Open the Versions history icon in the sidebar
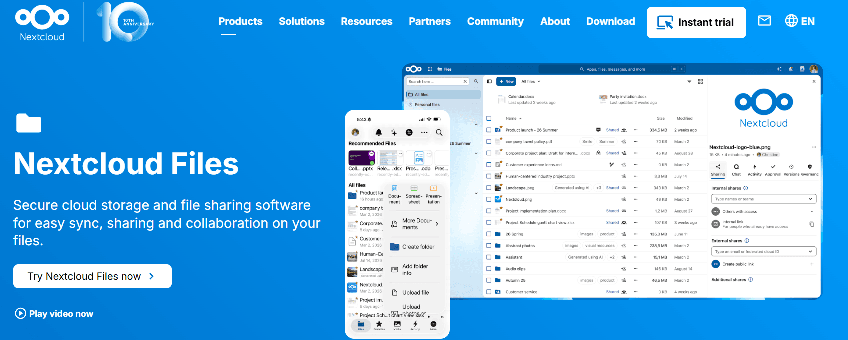 click(791, 170)
